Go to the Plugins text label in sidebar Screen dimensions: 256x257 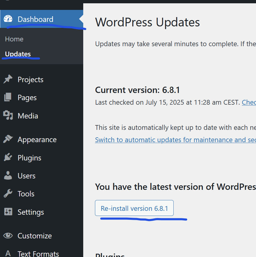(x=29, y=158)
